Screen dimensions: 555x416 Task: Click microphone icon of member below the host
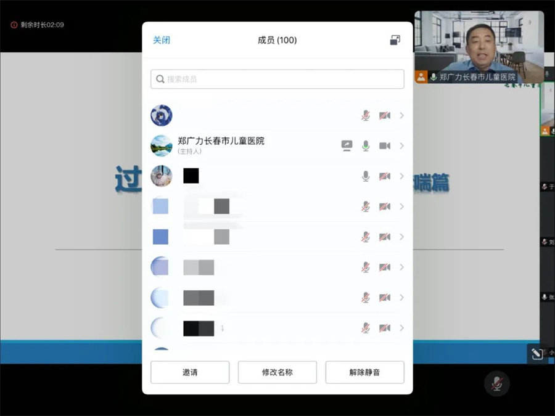click(x=366, y=176)
